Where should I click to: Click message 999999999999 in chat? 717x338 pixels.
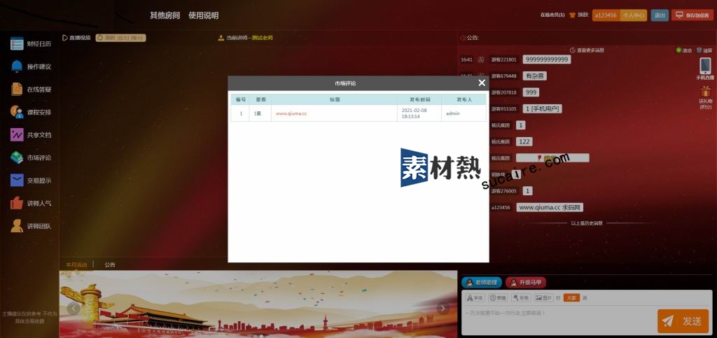point(547,59)
